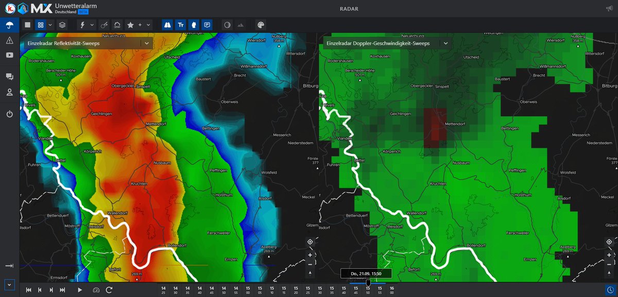
Task: Click the storm cell tracking icon
Action: (x=105, y=25)
